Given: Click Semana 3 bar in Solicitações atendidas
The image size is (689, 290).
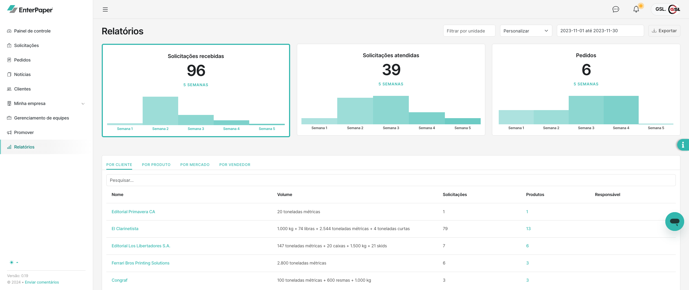Looking at the screenshot, I should [x=391, y=110].
